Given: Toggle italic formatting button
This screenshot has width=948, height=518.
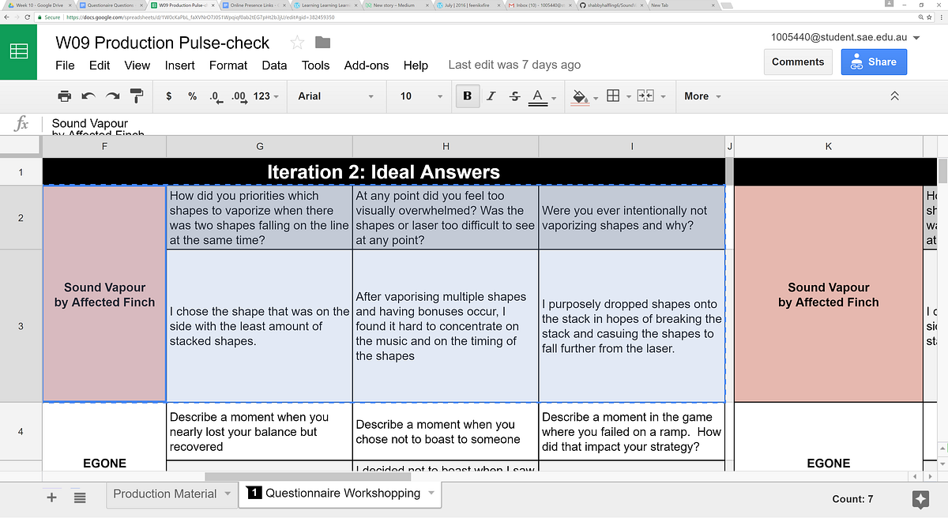Looking at the screenshot, I should (491, 96).
